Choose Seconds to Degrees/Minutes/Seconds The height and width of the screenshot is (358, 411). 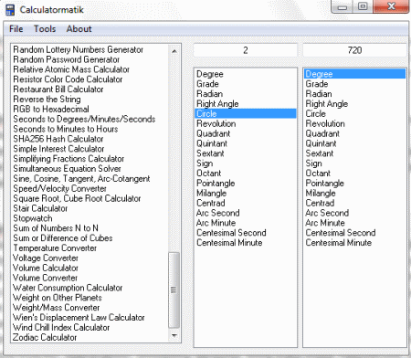pos(84,119)
